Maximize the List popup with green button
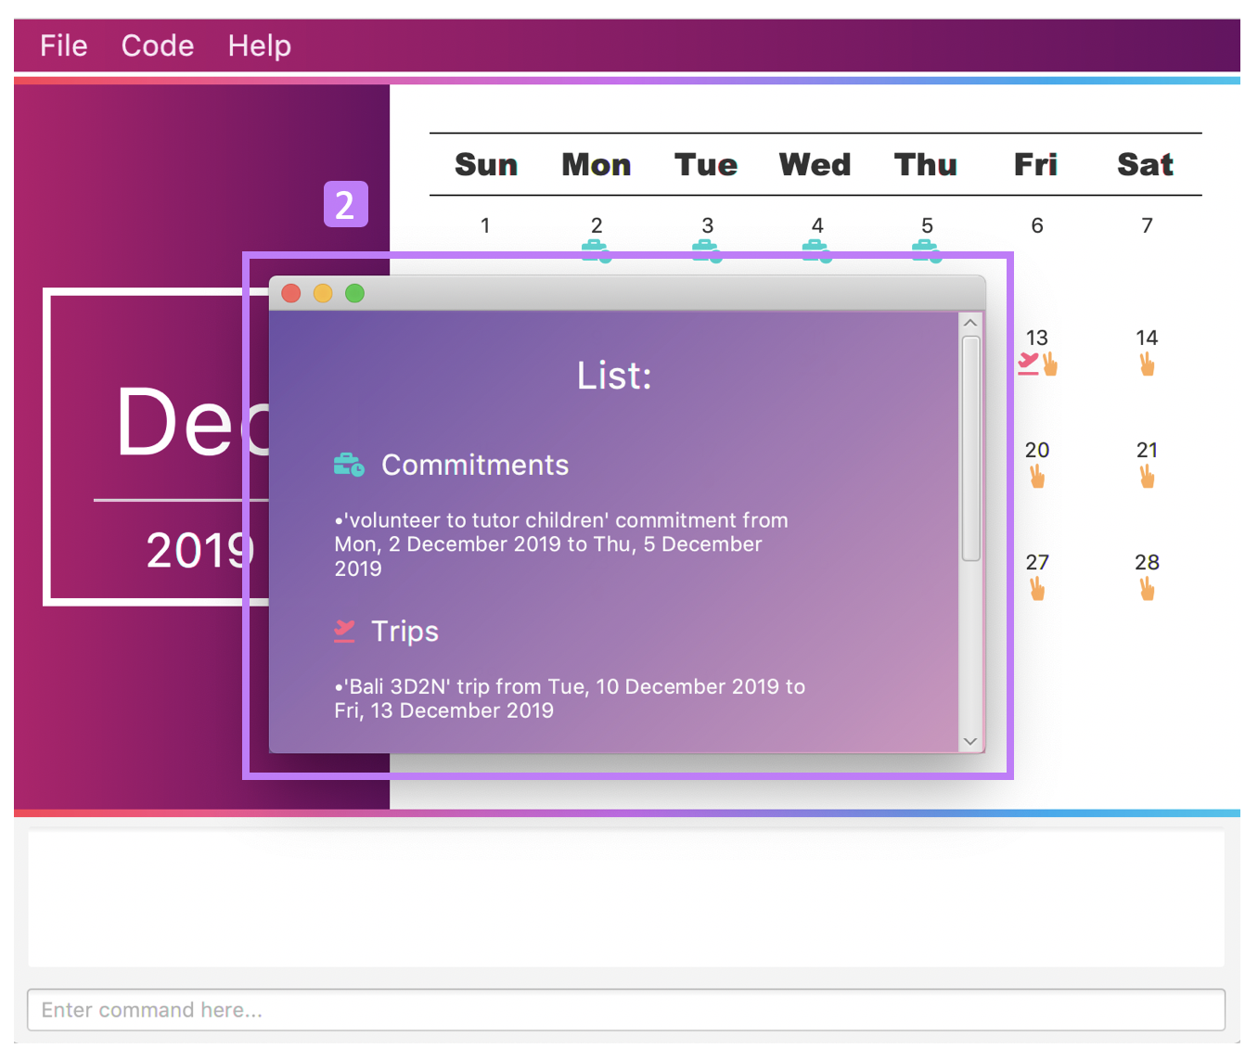 (354, 293)
